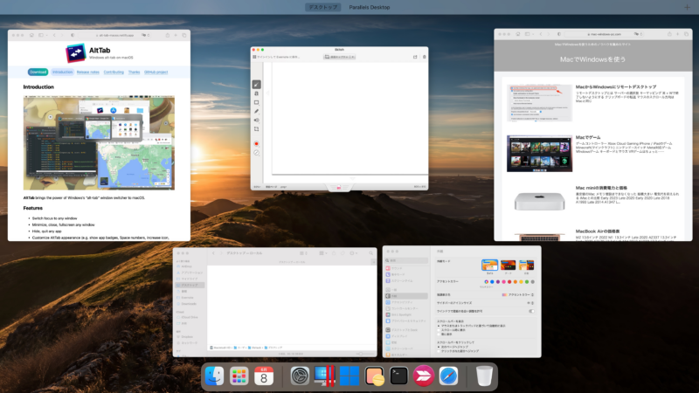Open Thanks tab on AltTab page
Screen dimensions: 699x393
coord(135,72)
